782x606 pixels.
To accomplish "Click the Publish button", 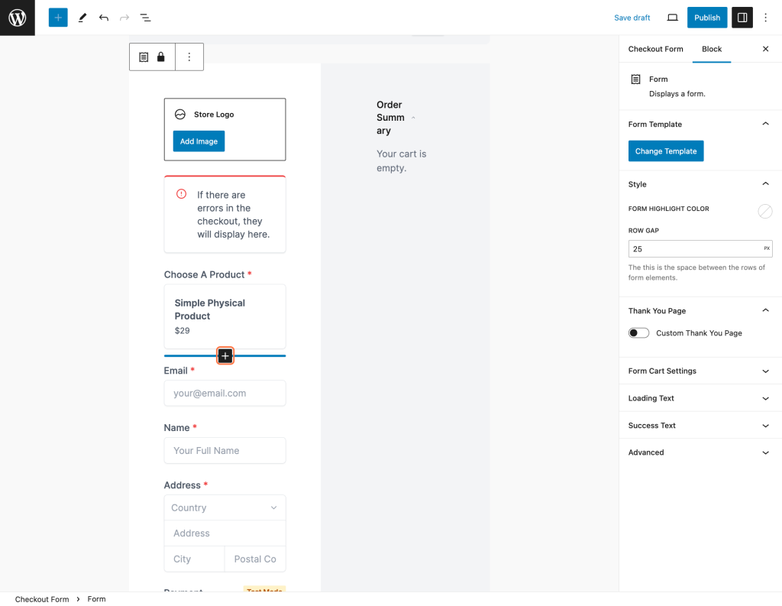I will [x=706, y=18].
